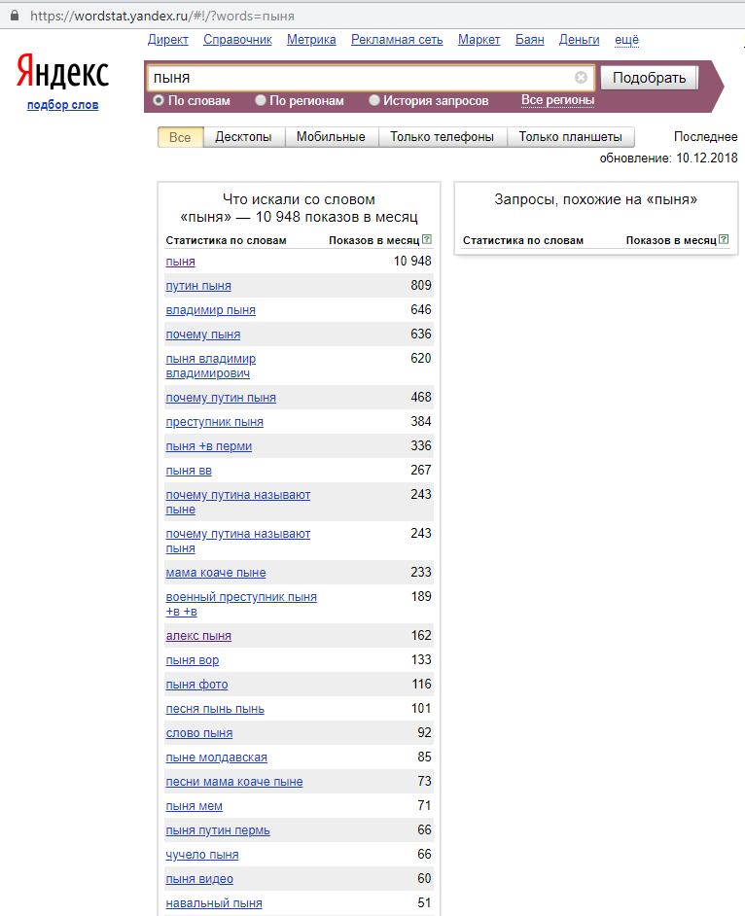
Task: Open the Маркет link
Action: click(x=479, y=40)
